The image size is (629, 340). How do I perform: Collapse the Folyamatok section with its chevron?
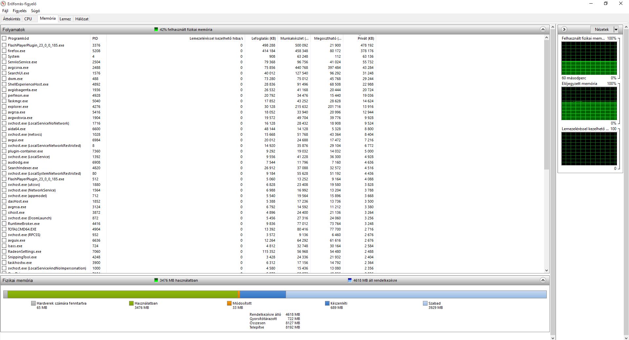point(543,30)
